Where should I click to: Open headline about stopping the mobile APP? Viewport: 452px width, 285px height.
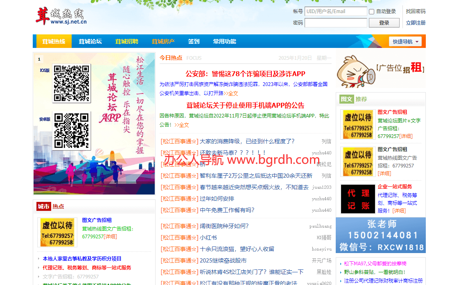click(245, 105)
